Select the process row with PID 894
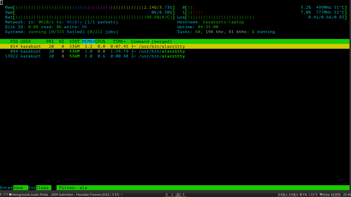 (175, 51)
